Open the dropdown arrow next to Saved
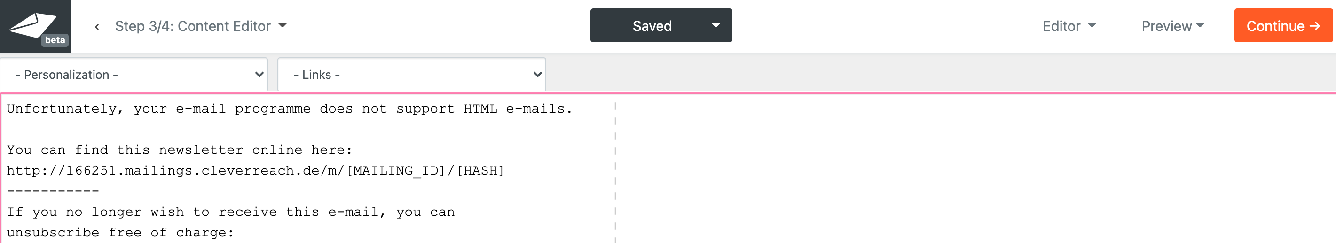The image size is (1336, 243). [x=715, y=25]
